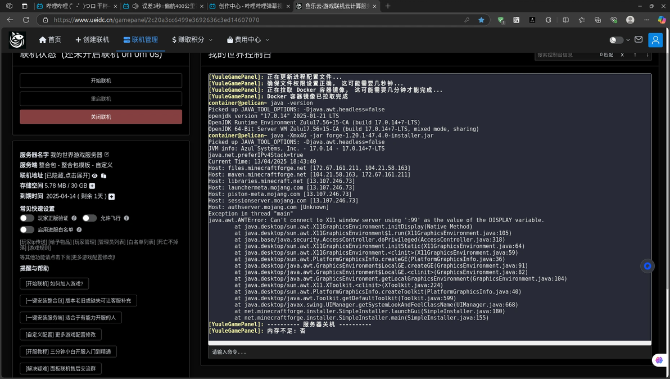
Task: Show info for 启用进服白名单
Action: [x=79, y=229]
